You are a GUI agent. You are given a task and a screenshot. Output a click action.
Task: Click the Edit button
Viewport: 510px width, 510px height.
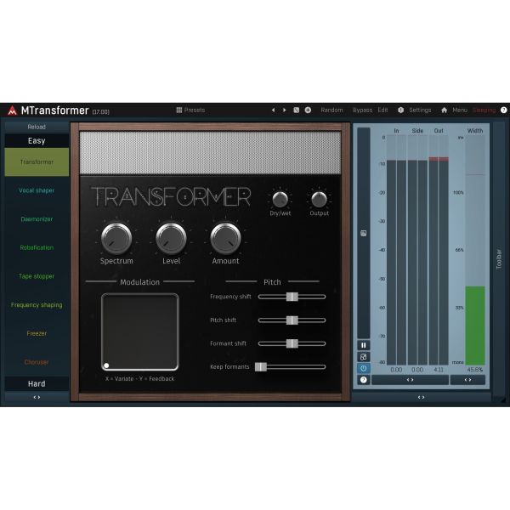click(x=382, y=110)
